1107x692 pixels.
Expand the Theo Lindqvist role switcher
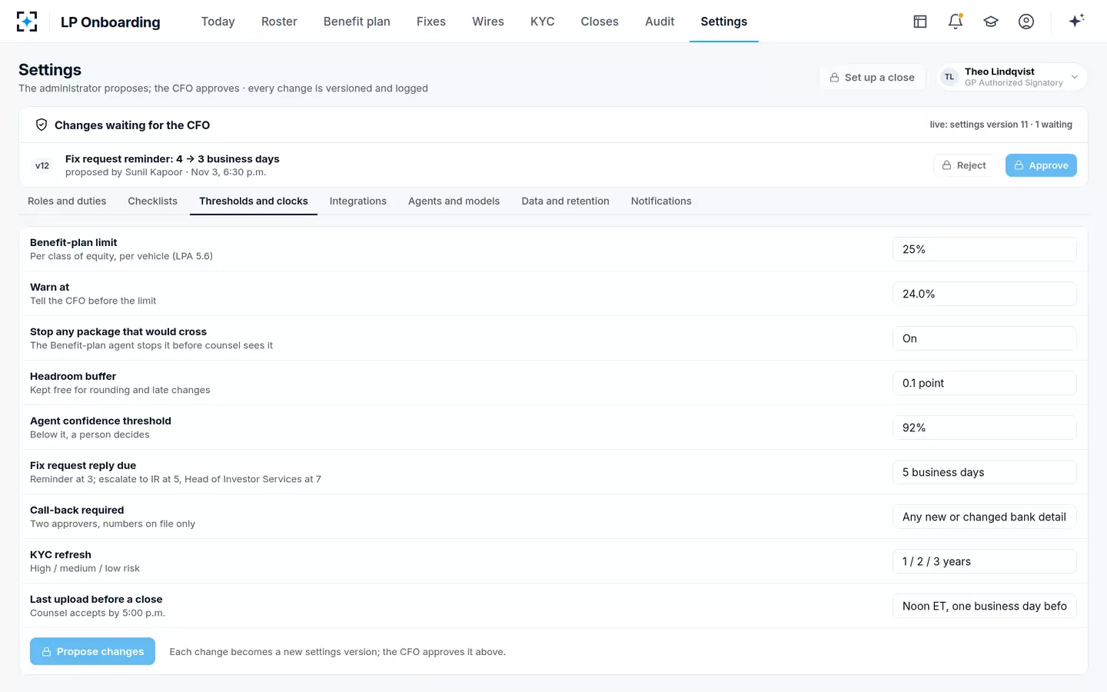tap(1012, 77)
